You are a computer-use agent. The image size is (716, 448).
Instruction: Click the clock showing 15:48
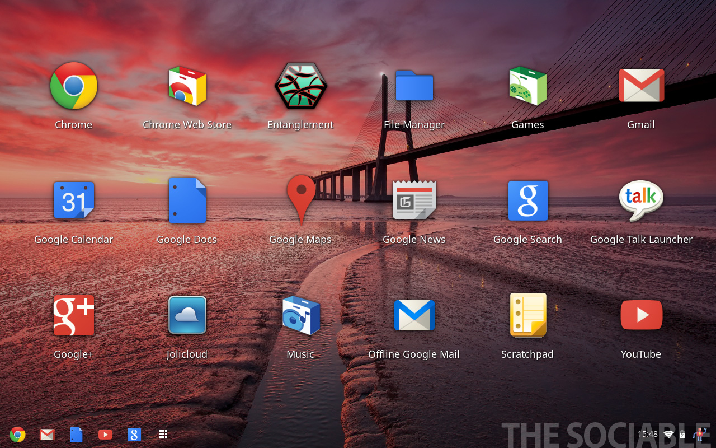pos(648,434)
